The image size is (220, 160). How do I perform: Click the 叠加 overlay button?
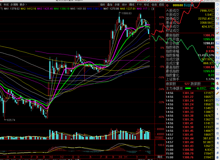(x=110, y=4)
